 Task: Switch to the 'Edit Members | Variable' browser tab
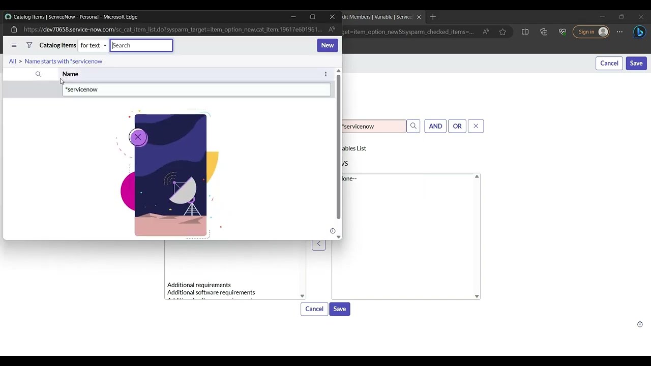[377, 17]
